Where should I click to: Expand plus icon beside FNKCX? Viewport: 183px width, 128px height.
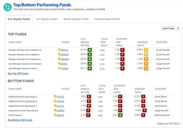point(55,115)
